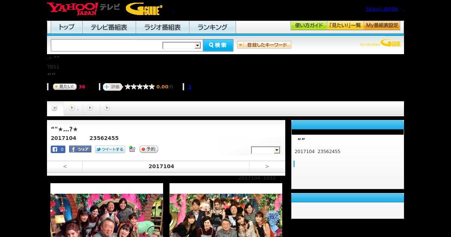Click sidebar text 2017104 23562455
The image size is (451, 237).
(x=318, y=152)
